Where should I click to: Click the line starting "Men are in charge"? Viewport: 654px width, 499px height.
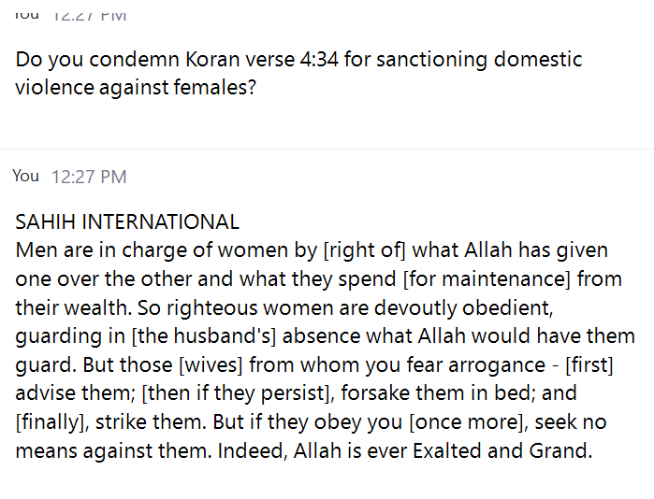coord(312,250)
